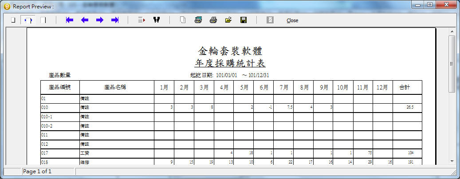Minimize the Report Preview window
This screenshot has height=179, width=460.
(x=418, y=5)
